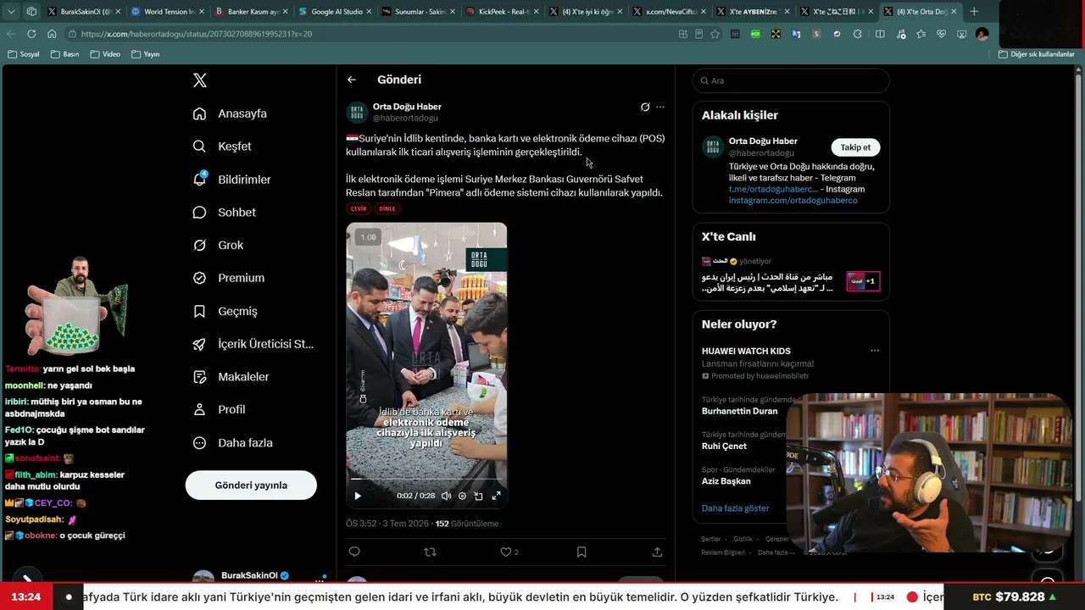Click Takip et to follow Orta Doğu Haber
The width and height of the screenshot is (1085, 610).
click(855, 147)
